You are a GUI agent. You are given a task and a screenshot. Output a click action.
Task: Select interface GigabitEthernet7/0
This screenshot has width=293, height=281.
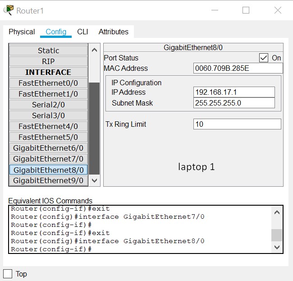coord(48,159)
